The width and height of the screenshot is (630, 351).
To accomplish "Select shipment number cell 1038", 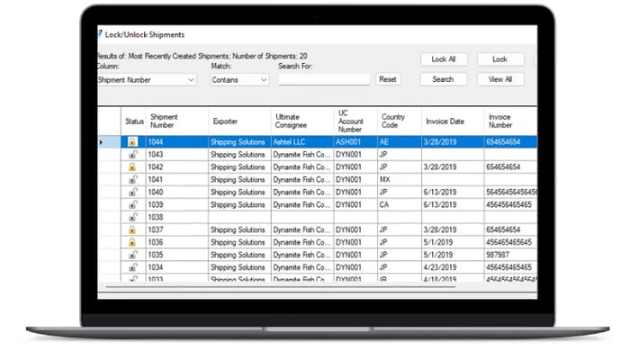I will (176, 217).
